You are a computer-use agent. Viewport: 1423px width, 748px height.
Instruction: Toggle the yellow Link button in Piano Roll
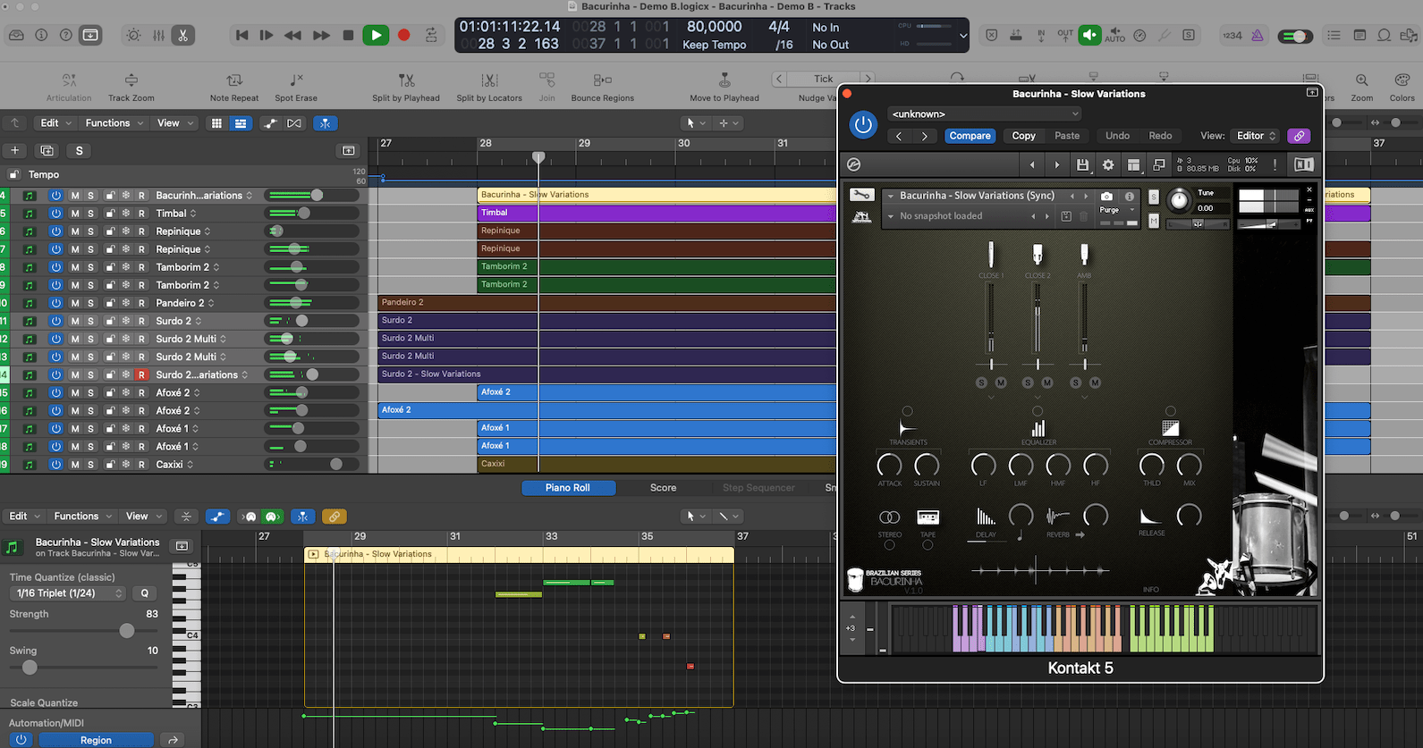(334, 517)
